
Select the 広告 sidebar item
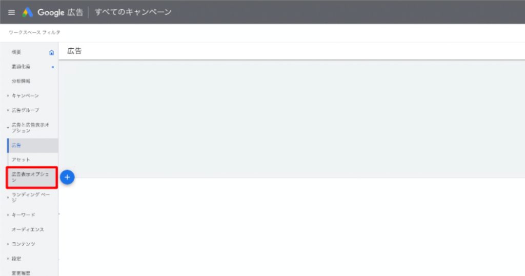click(x=32, y=145)
